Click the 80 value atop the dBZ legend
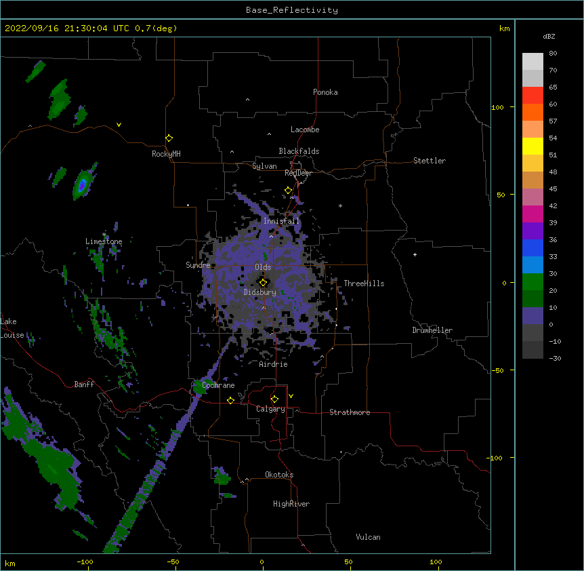Screen dimensions: 584x571 point(553,54)
